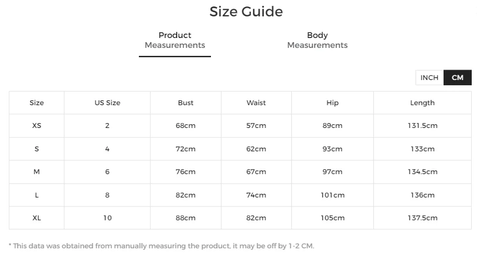Click the 101cm hip value
The height and width of the screenshot is (253, 477).
(332, 195)
